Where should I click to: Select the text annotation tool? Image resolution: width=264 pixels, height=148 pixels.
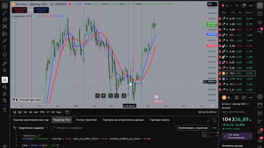pyautogui.click(x=5, y=48)
